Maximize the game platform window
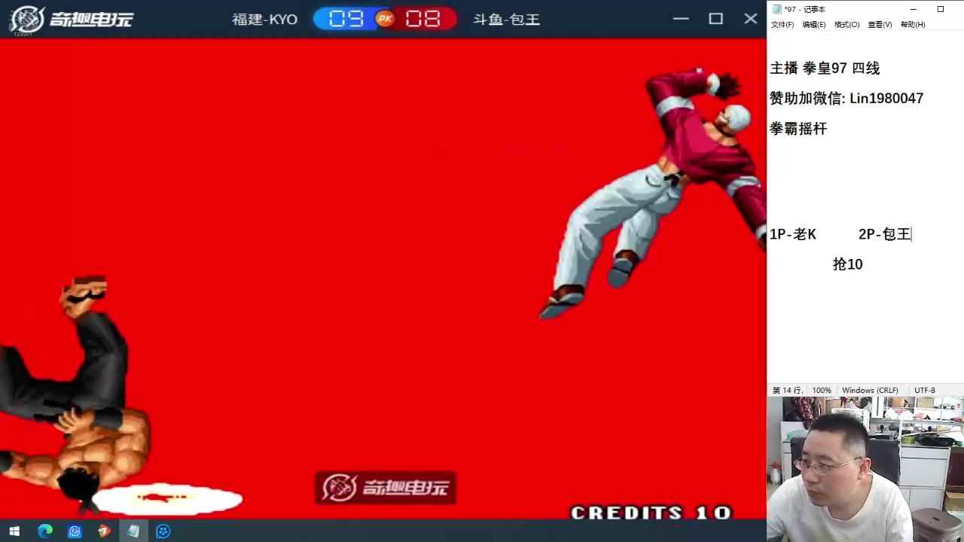 (715, 19)
